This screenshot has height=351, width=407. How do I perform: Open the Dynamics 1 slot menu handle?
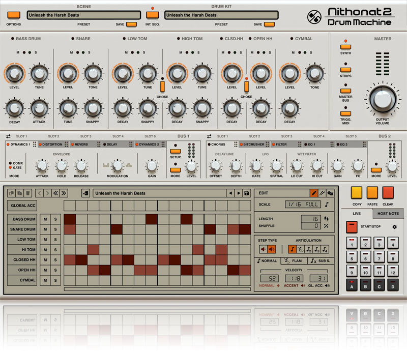coord(35,144)
